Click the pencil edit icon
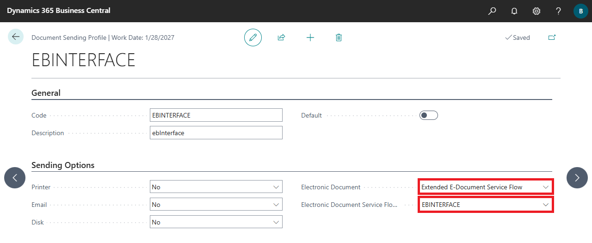Viewport: 592px width, 243px height. pyautogui.click(x=253, y=37)
